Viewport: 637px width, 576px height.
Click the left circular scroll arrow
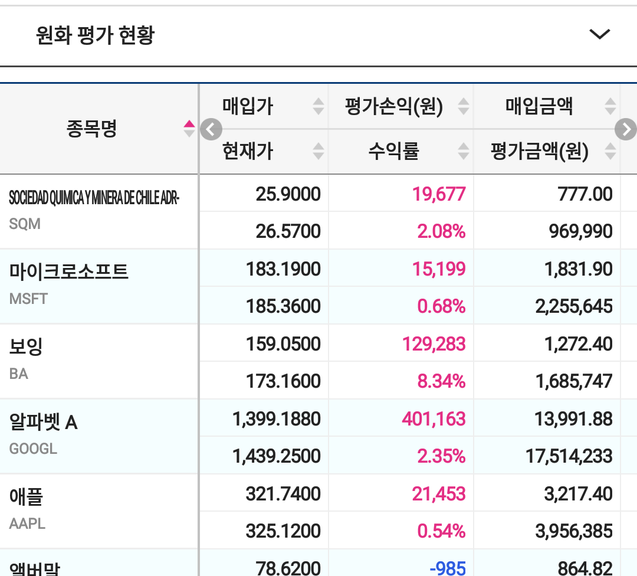click(211, 129)
